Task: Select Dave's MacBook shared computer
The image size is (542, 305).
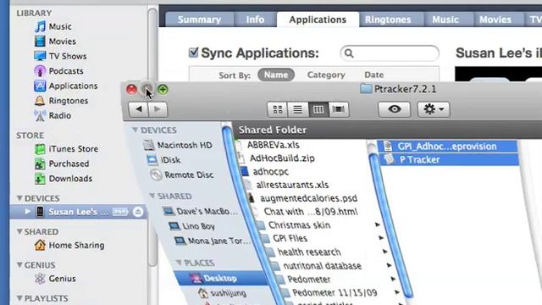Action: pyautogui.click(x=200, y=211)
